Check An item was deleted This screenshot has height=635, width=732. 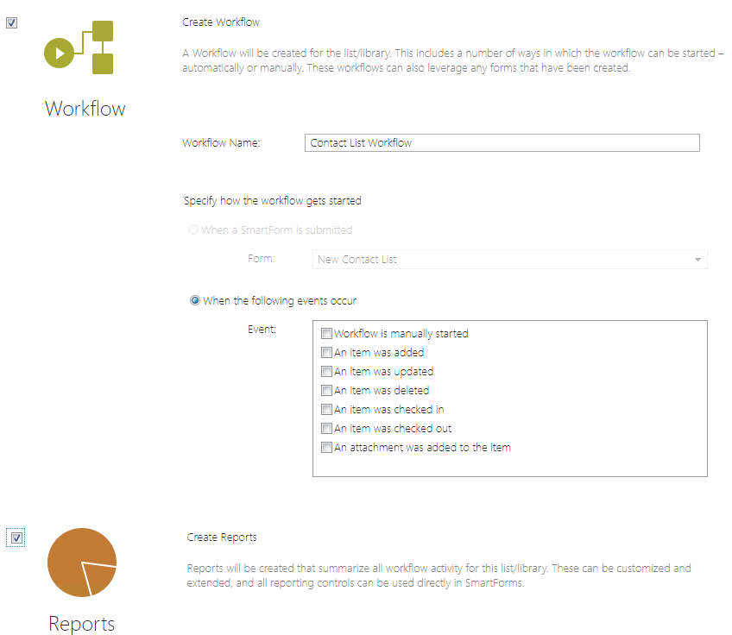326,391
